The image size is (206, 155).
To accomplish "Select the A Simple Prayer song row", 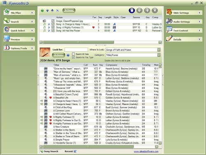I will (99, 140).
